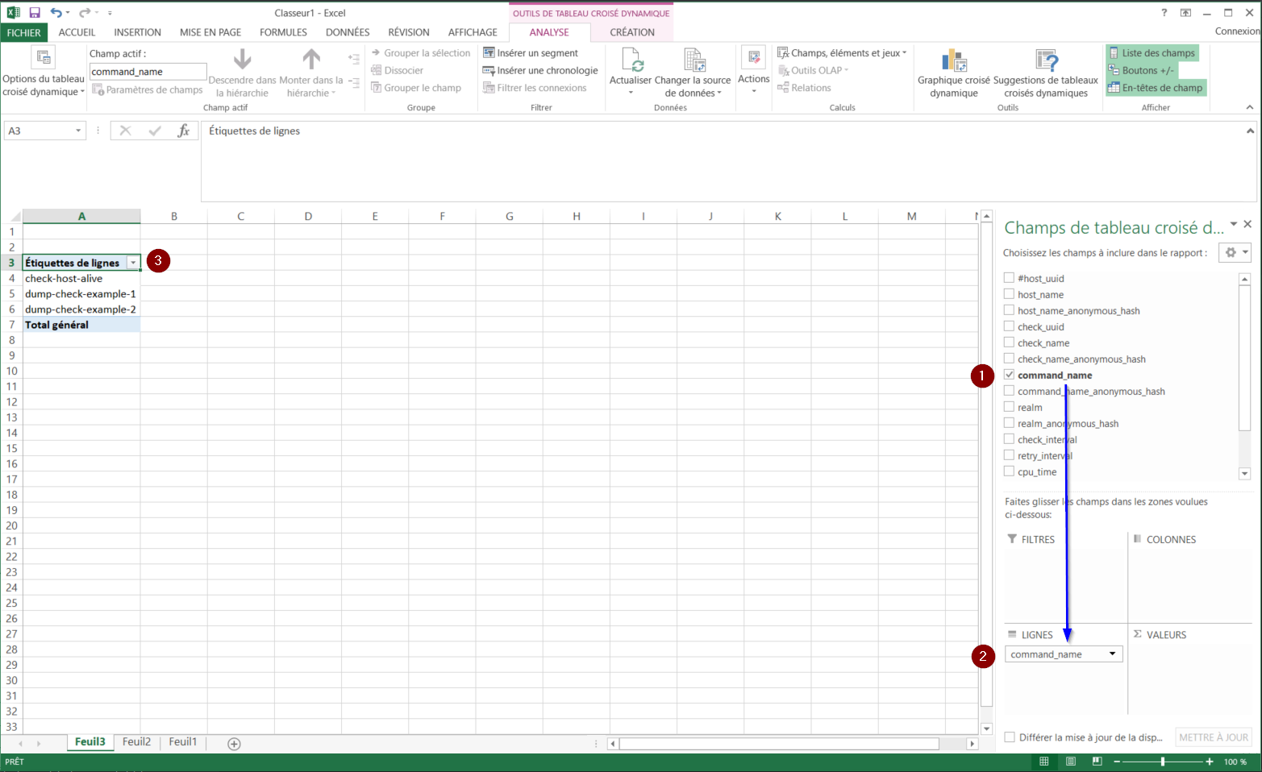Open the Feuil2 sheet tab

coord(136,742)
